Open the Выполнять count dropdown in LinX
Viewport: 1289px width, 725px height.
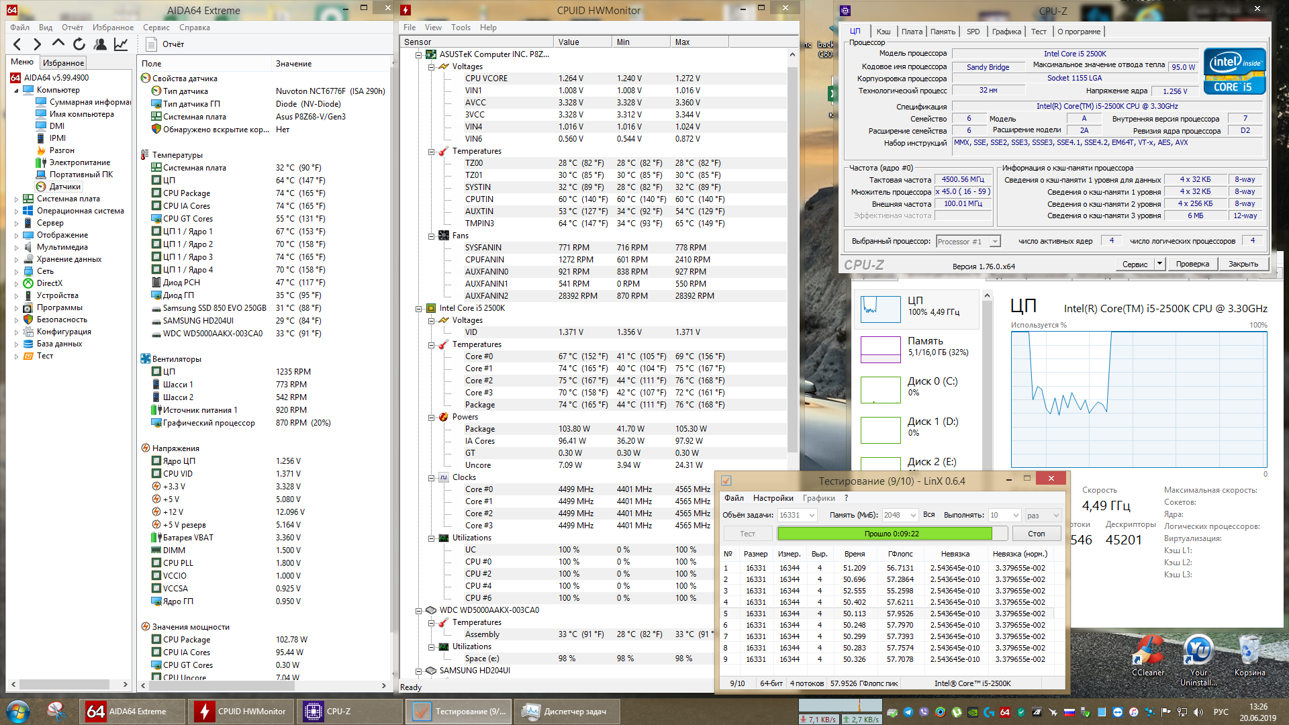pyautogui.click(x=1016, y=516)
